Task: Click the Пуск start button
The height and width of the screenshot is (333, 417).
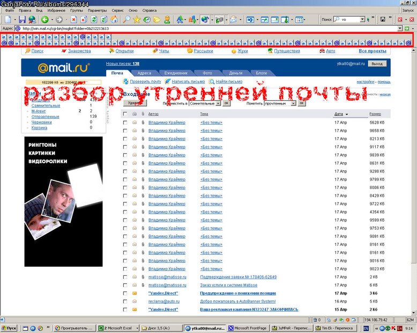Action: click(x=9, y=328)
